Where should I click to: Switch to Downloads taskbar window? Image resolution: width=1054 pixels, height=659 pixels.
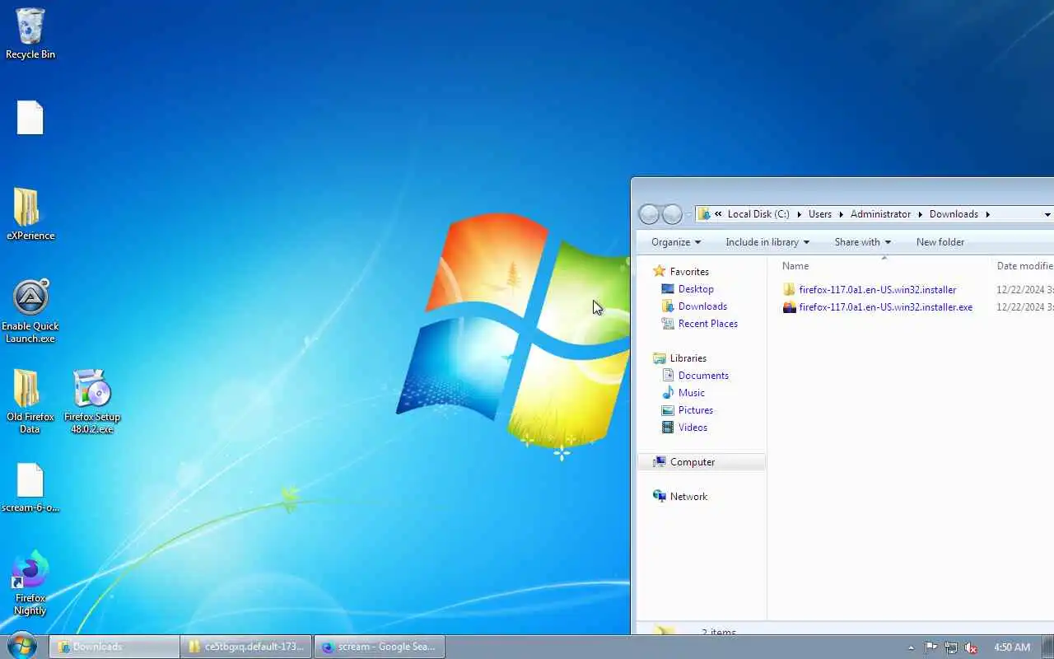pyautogui.click(x=114, y=647)
